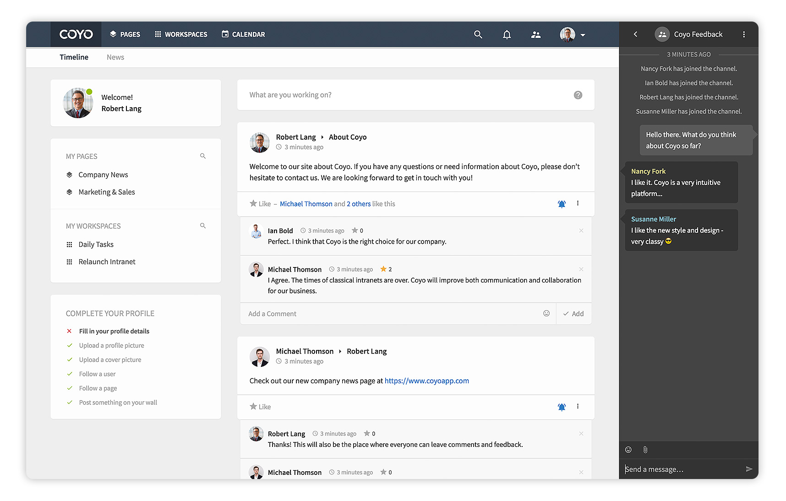
Task: Open the search icon in top navigation
Action: coord(478,34)
